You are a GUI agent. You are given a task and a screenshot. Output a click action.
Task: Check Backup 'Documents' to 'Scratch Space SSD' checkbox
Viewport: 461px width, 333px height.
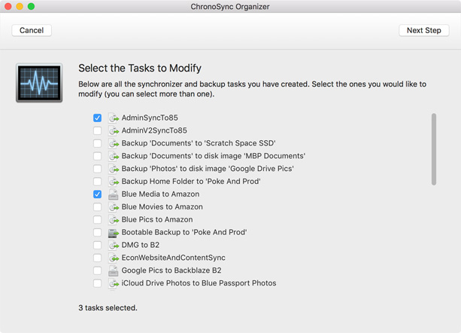pyautogui.click(x=97, y=143)
